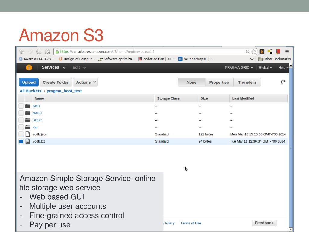Click the vcdb.json file icon
The image size is (309, 232).
[x=28, y=134]
